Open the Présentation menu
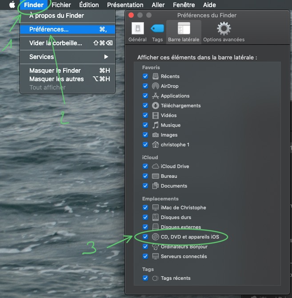This screenshot has height=298, width=292. tap(125, 5)
